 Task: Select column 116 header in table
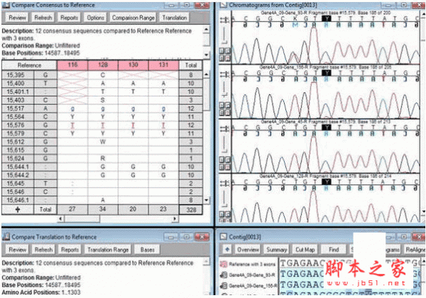72,65
